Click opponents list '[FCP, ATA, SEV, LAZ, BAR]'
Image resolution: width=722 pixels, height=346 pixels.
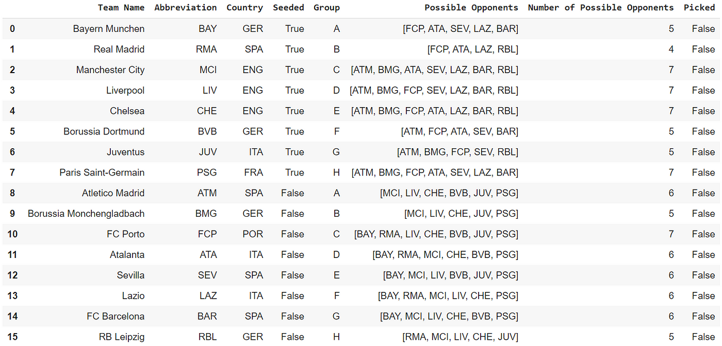pyautogui.click(x=461, y=29)
